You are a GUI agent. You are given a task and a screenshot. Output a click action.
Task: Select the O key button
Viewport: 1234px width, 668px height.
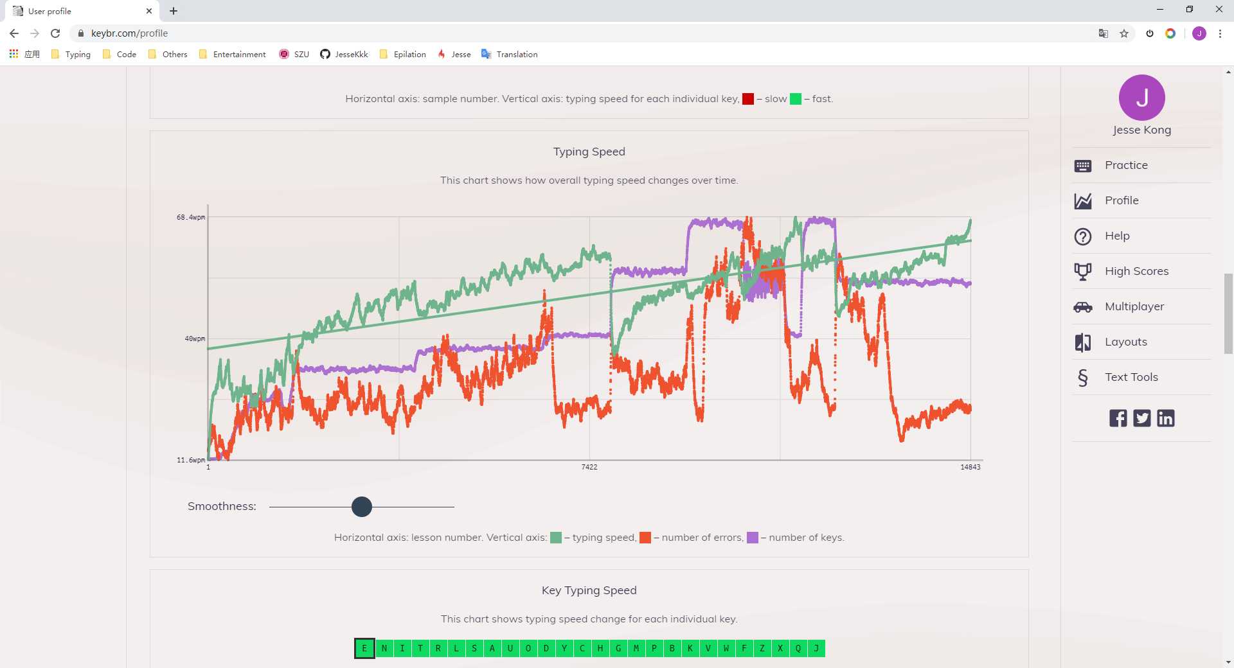coord(528,648)
